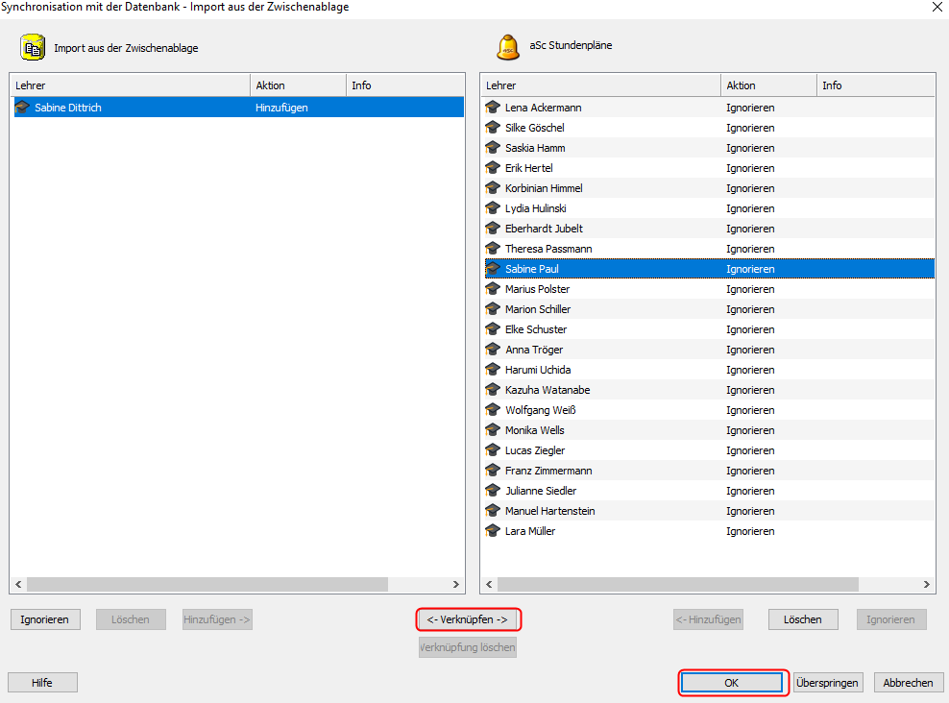This screenshot has height=703, width=949.
Task: Confirm the dialog with OK
Action: [734, 683]
